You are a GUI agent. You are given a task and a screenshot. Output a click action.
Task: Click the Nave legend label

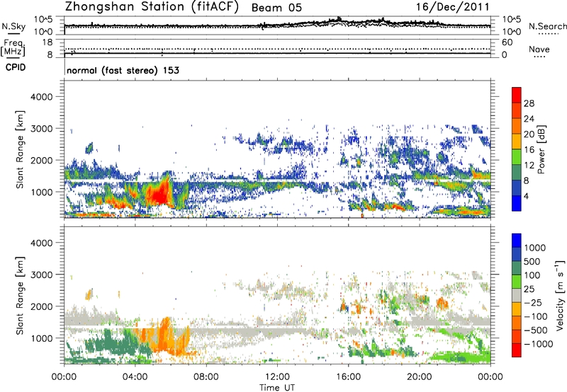pyautogui.click(x=539, y=49)
